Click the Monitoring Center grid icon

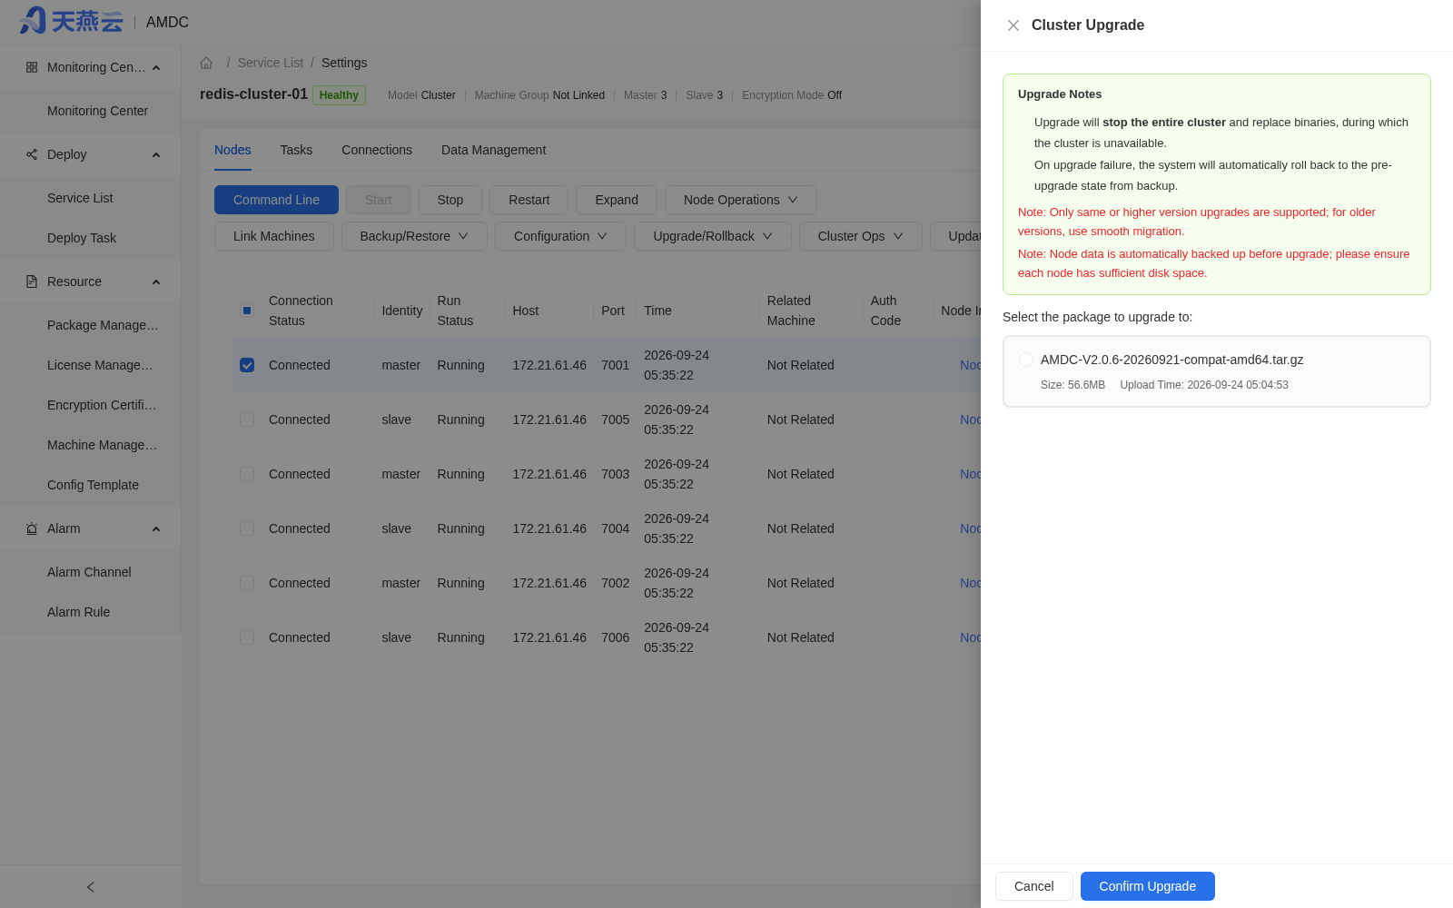tap(32, 67)
